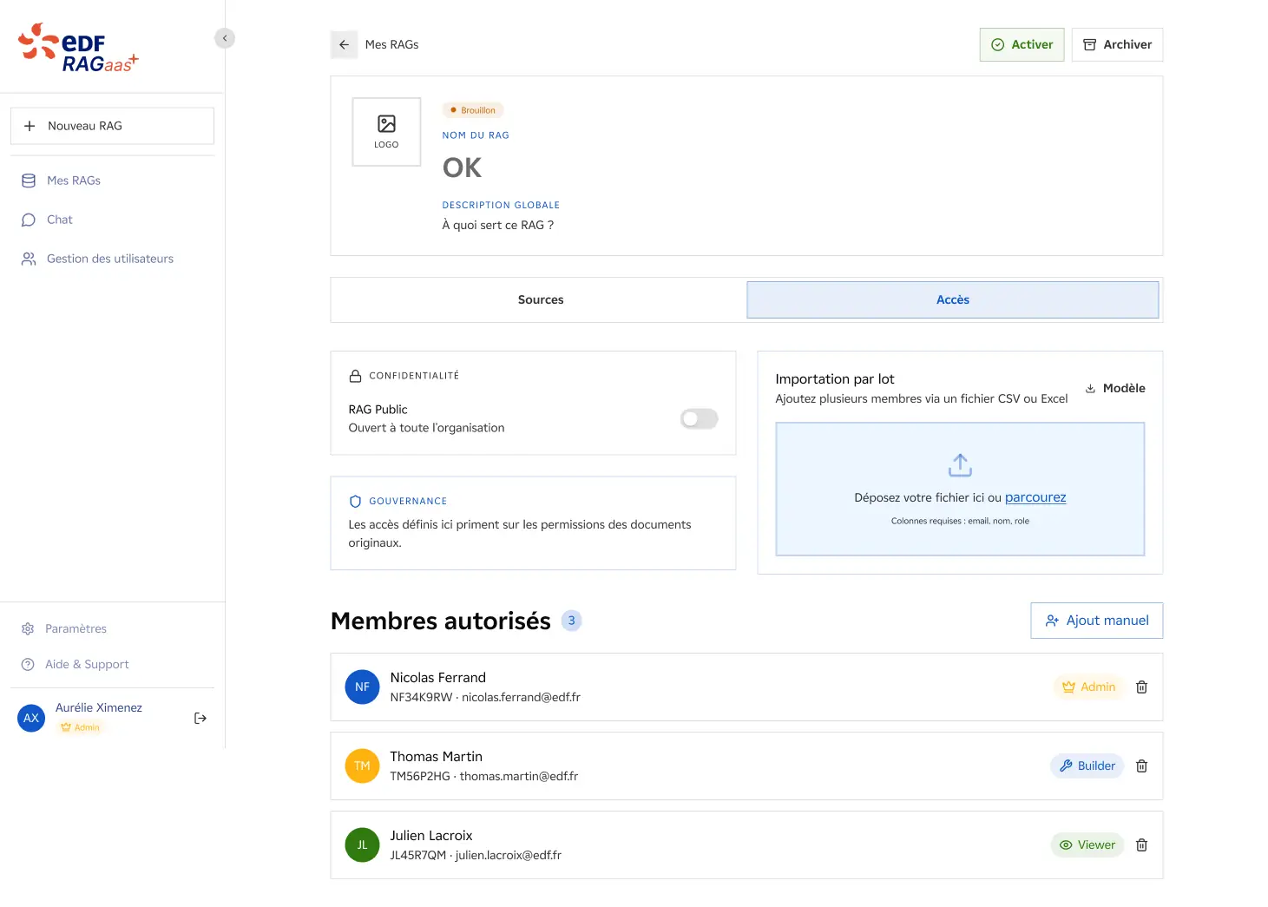This screenshot has width=1268, height=907.
Task: Change Nicolas Ferrand's Admin role badge
Action: [1089, 687]
